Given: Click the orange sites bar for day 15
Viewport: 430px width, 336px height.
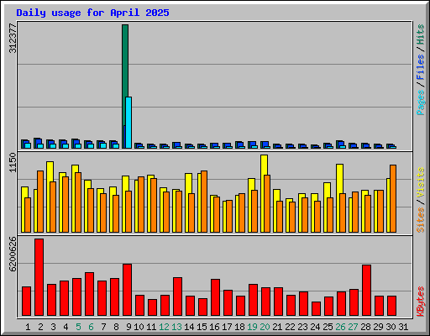Looking at the screenshot, I should tap(204, 202).
